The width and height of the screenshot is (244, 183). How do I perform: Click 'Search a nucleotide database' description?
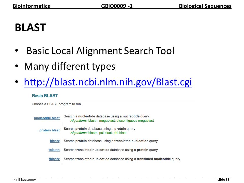point(106,116)
